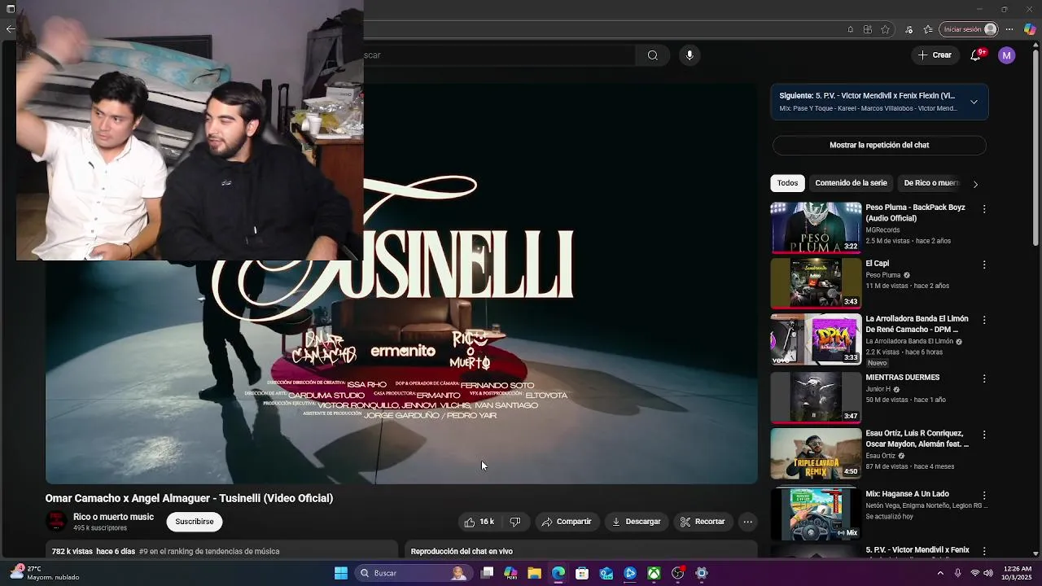Open File Explorer from the taskbar
The width and height of the screenshot is (1042, 586).
point(534,573)
